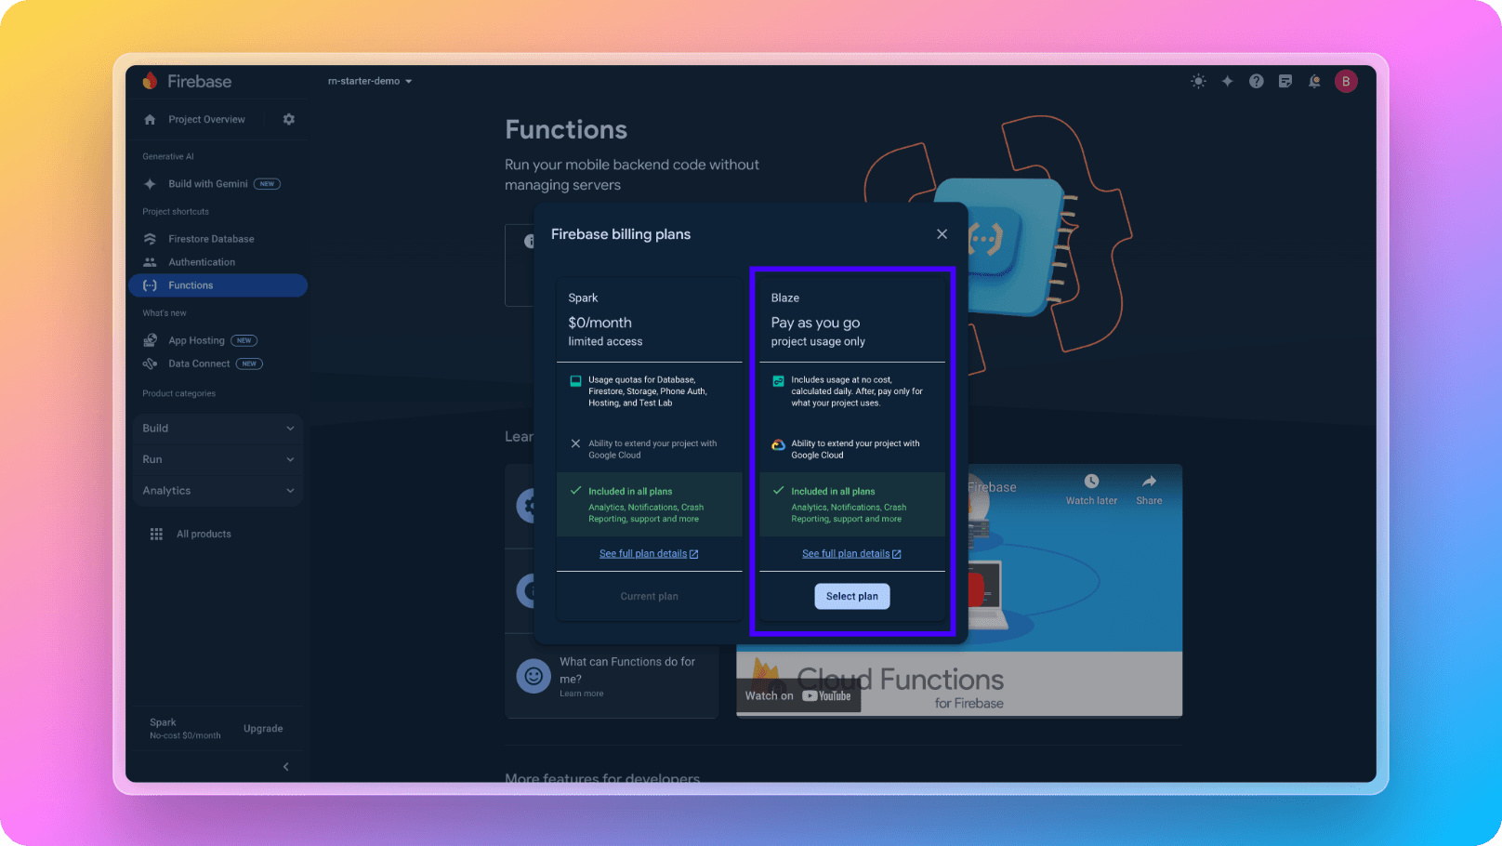Open project settings gear icon
This screenshot has width=1502, height=846.
coord(289,120)
